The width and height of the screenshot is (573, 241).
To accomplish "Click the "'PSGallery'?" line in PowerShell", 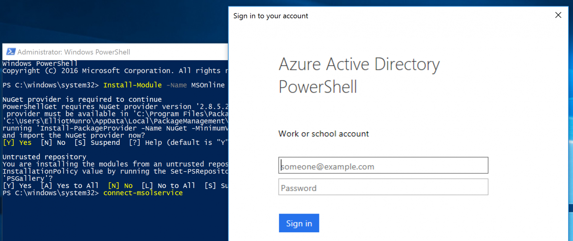I will 28,178.
